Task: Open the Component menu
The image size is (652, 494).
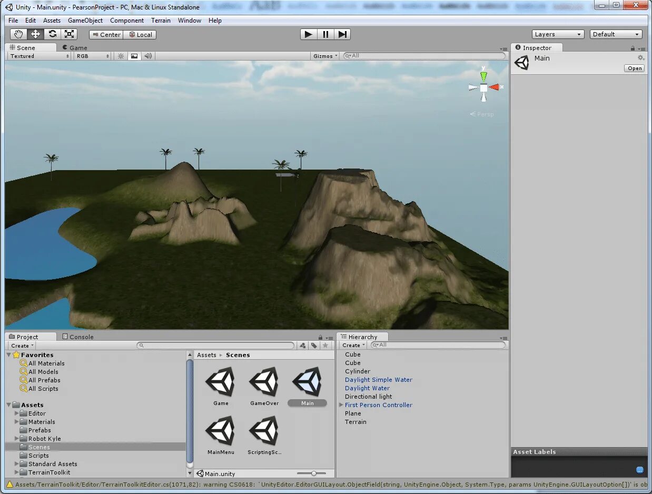Action: tap(127, 21)
